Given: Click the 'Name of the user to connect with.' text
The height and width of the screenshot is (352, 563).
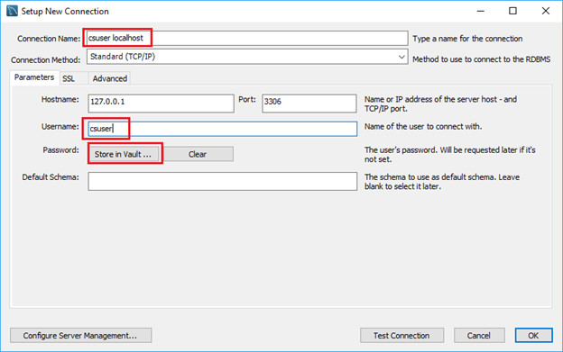Looking at the screenshot, I should [423, 126].
